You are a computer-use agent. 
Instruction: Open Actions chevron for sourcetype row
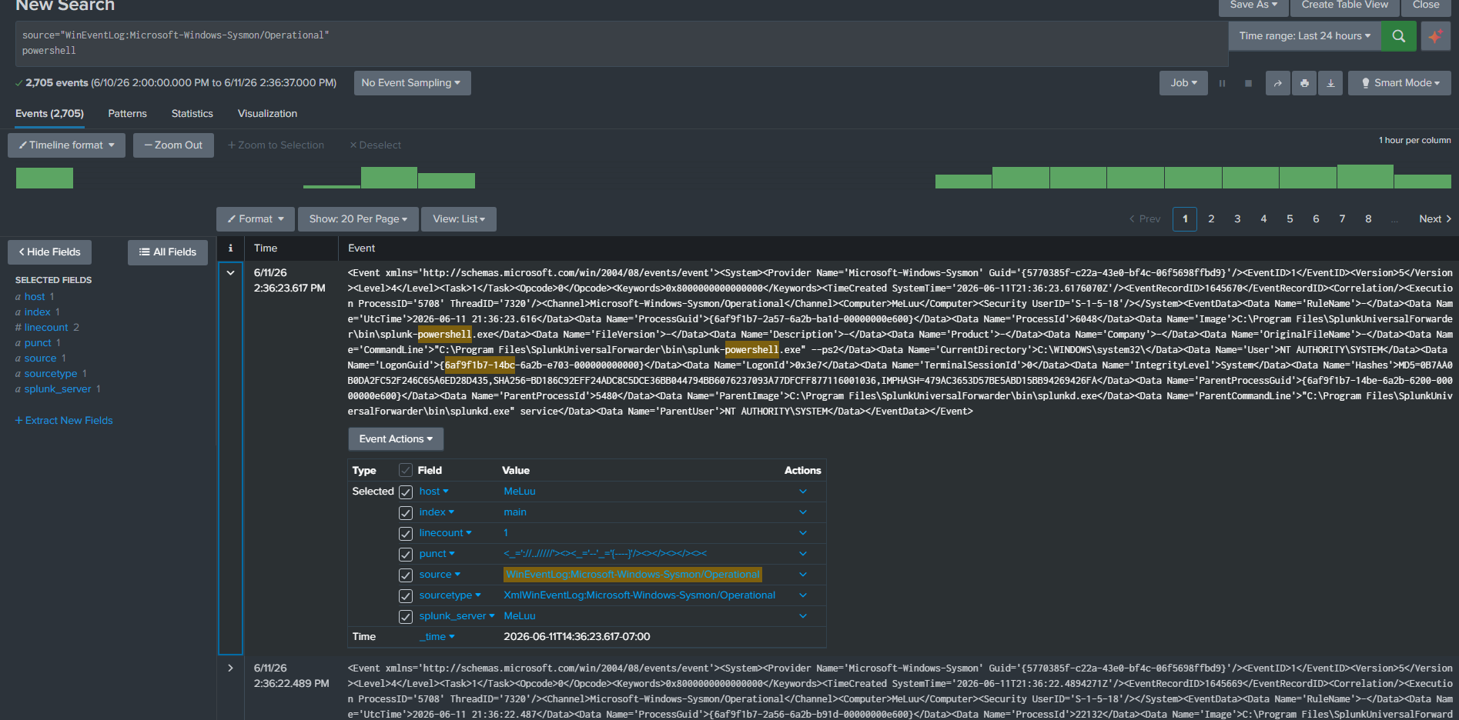803,595
